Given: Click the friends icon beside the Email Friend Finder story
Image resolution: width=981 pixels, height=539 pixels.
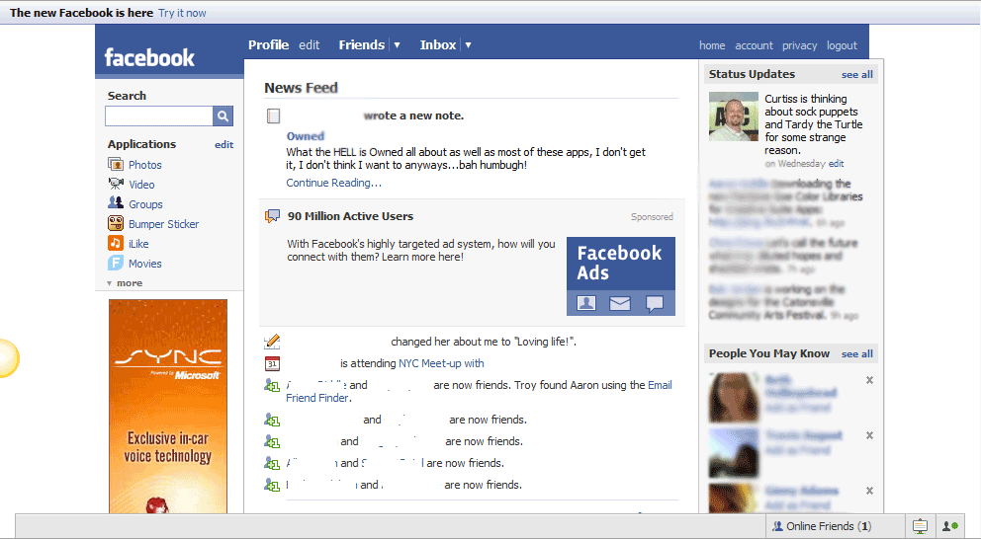Looking at the screenshot, I should click(x=272, y=385).
